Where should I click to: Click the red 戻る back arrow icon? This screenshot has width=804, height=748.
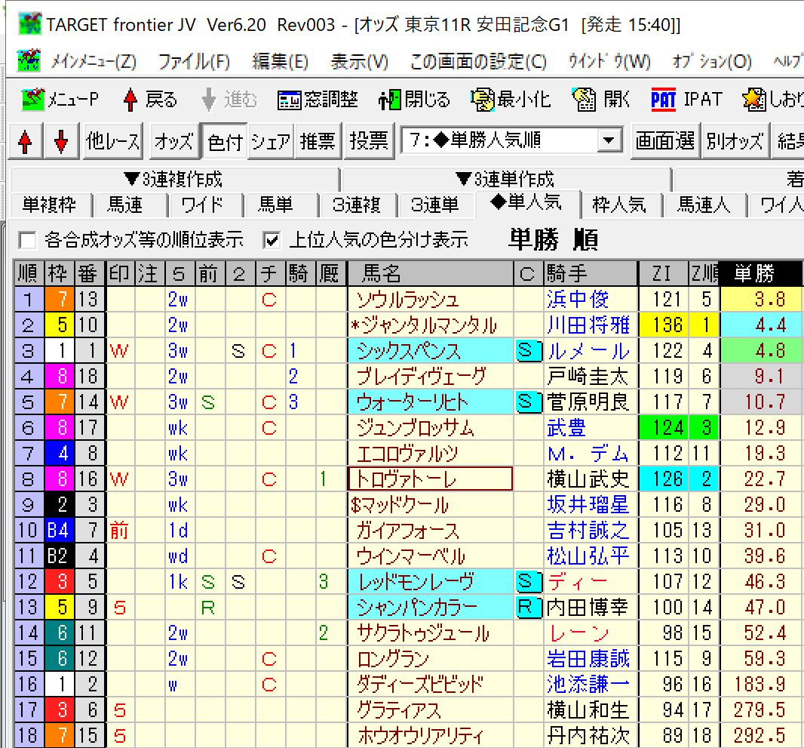coord(130,100)
